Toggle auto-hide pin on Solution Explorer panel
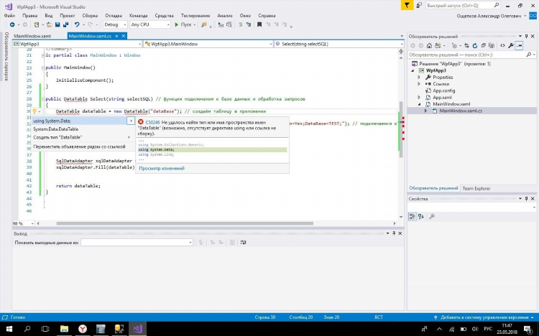Screen dimensions: 539x336 coord(526,36)
